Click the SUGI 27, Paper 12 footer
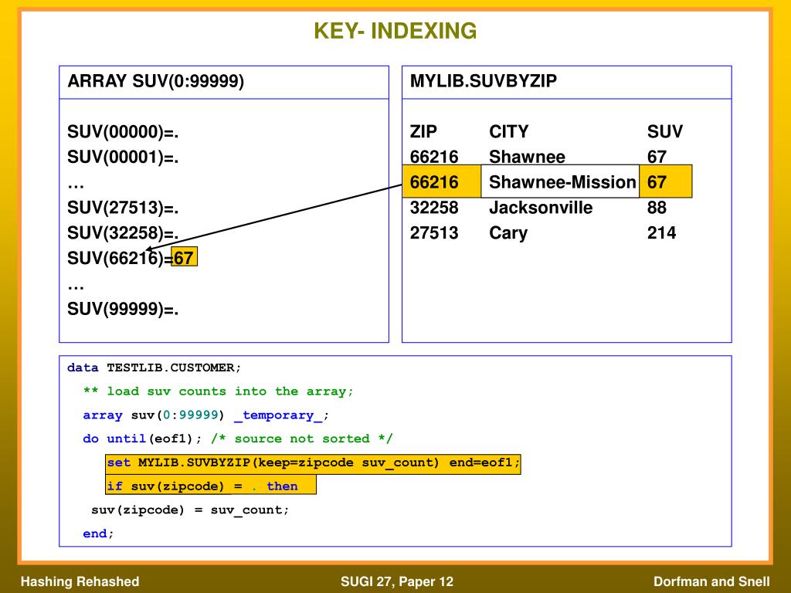Viewport: 791px width, 593px height. pyautogui.click(x=397, y=581)
